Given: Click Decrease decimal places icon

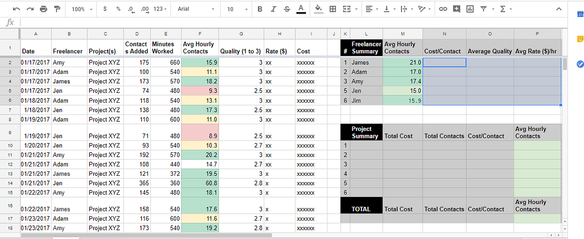Looking at the screenshot, I should [x=130, y=9].
